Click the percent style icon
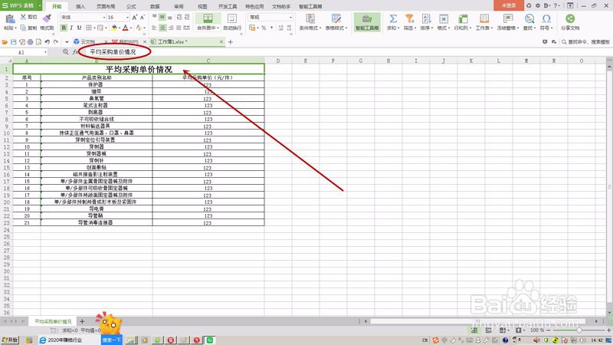Viewport: 613px width, 345px height. pos(264,28)
